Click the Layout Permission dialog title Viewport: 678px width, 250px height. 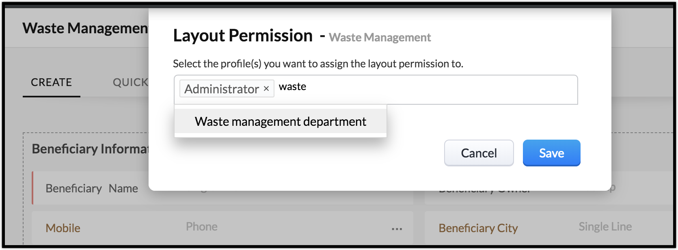(x=243, y=36)
